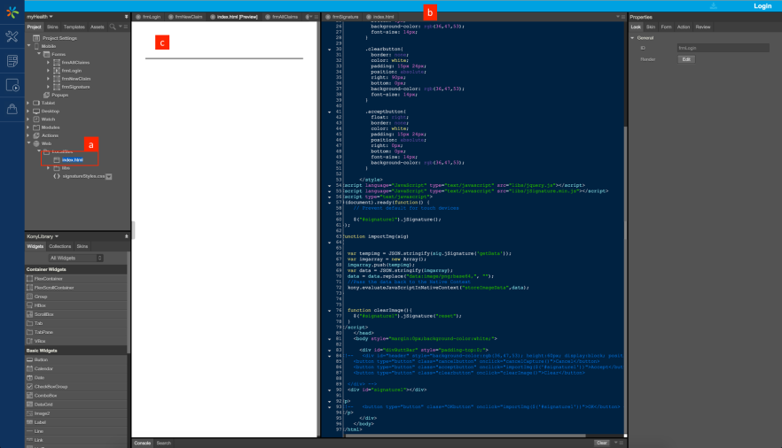Click the search magnifier in Project panel
The height and width of the screenshot is (448, 782).
coord(113,27)
